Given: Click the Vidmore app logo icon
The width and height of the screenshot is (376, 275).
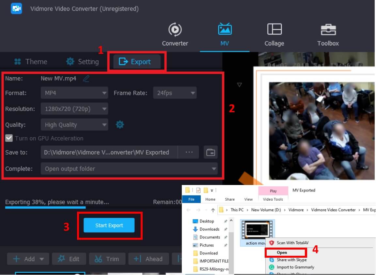Looking at the screenshot, I should (x=16, y=9).
